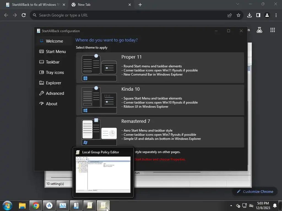Open blue round A app in taskbar
The height and width of the screenshot is (211, 282).
pyautogui.click(x=49, y=206)
